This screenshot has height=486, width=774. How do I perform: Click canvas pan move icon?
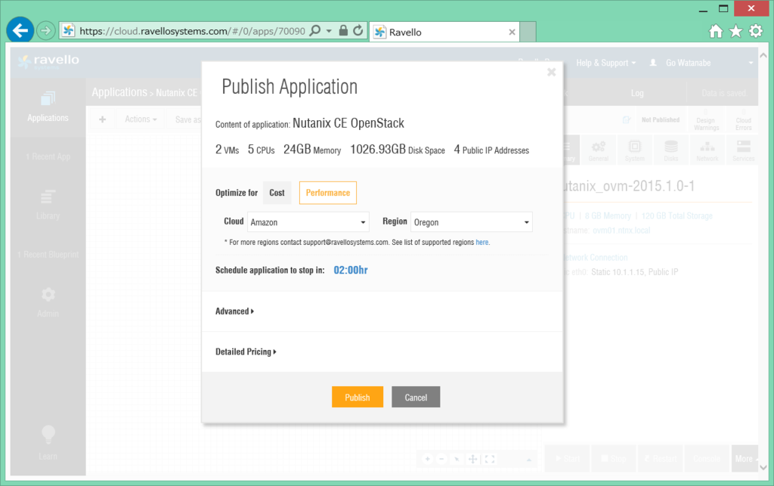tap(472, 459)
